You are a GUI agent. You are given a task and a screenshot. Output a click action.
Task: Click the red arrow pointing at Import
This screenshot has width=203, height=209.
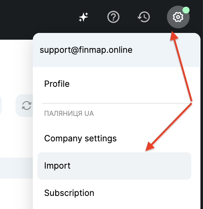tap(169, 127)
